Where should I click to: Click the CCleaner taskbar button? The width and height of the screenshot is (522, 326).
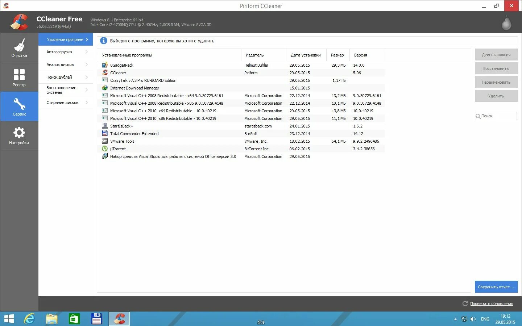click(x=119, y=319)
